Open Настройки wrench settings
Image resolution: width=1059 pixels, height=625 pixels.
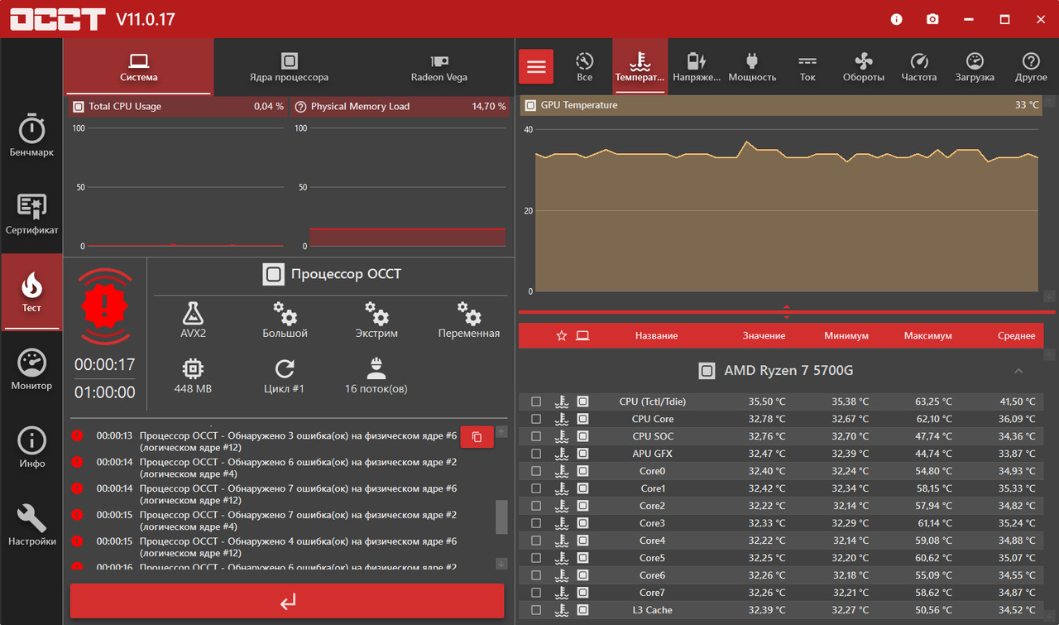[31, 525]
